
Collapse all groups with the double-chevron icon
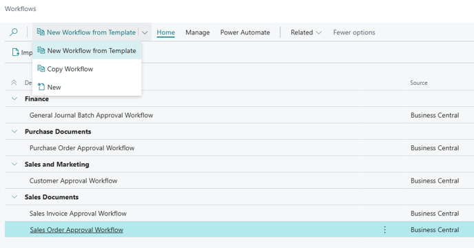pos(14,82)
